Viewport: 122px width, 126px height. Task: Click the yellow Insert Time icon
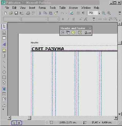click(73, 33)
